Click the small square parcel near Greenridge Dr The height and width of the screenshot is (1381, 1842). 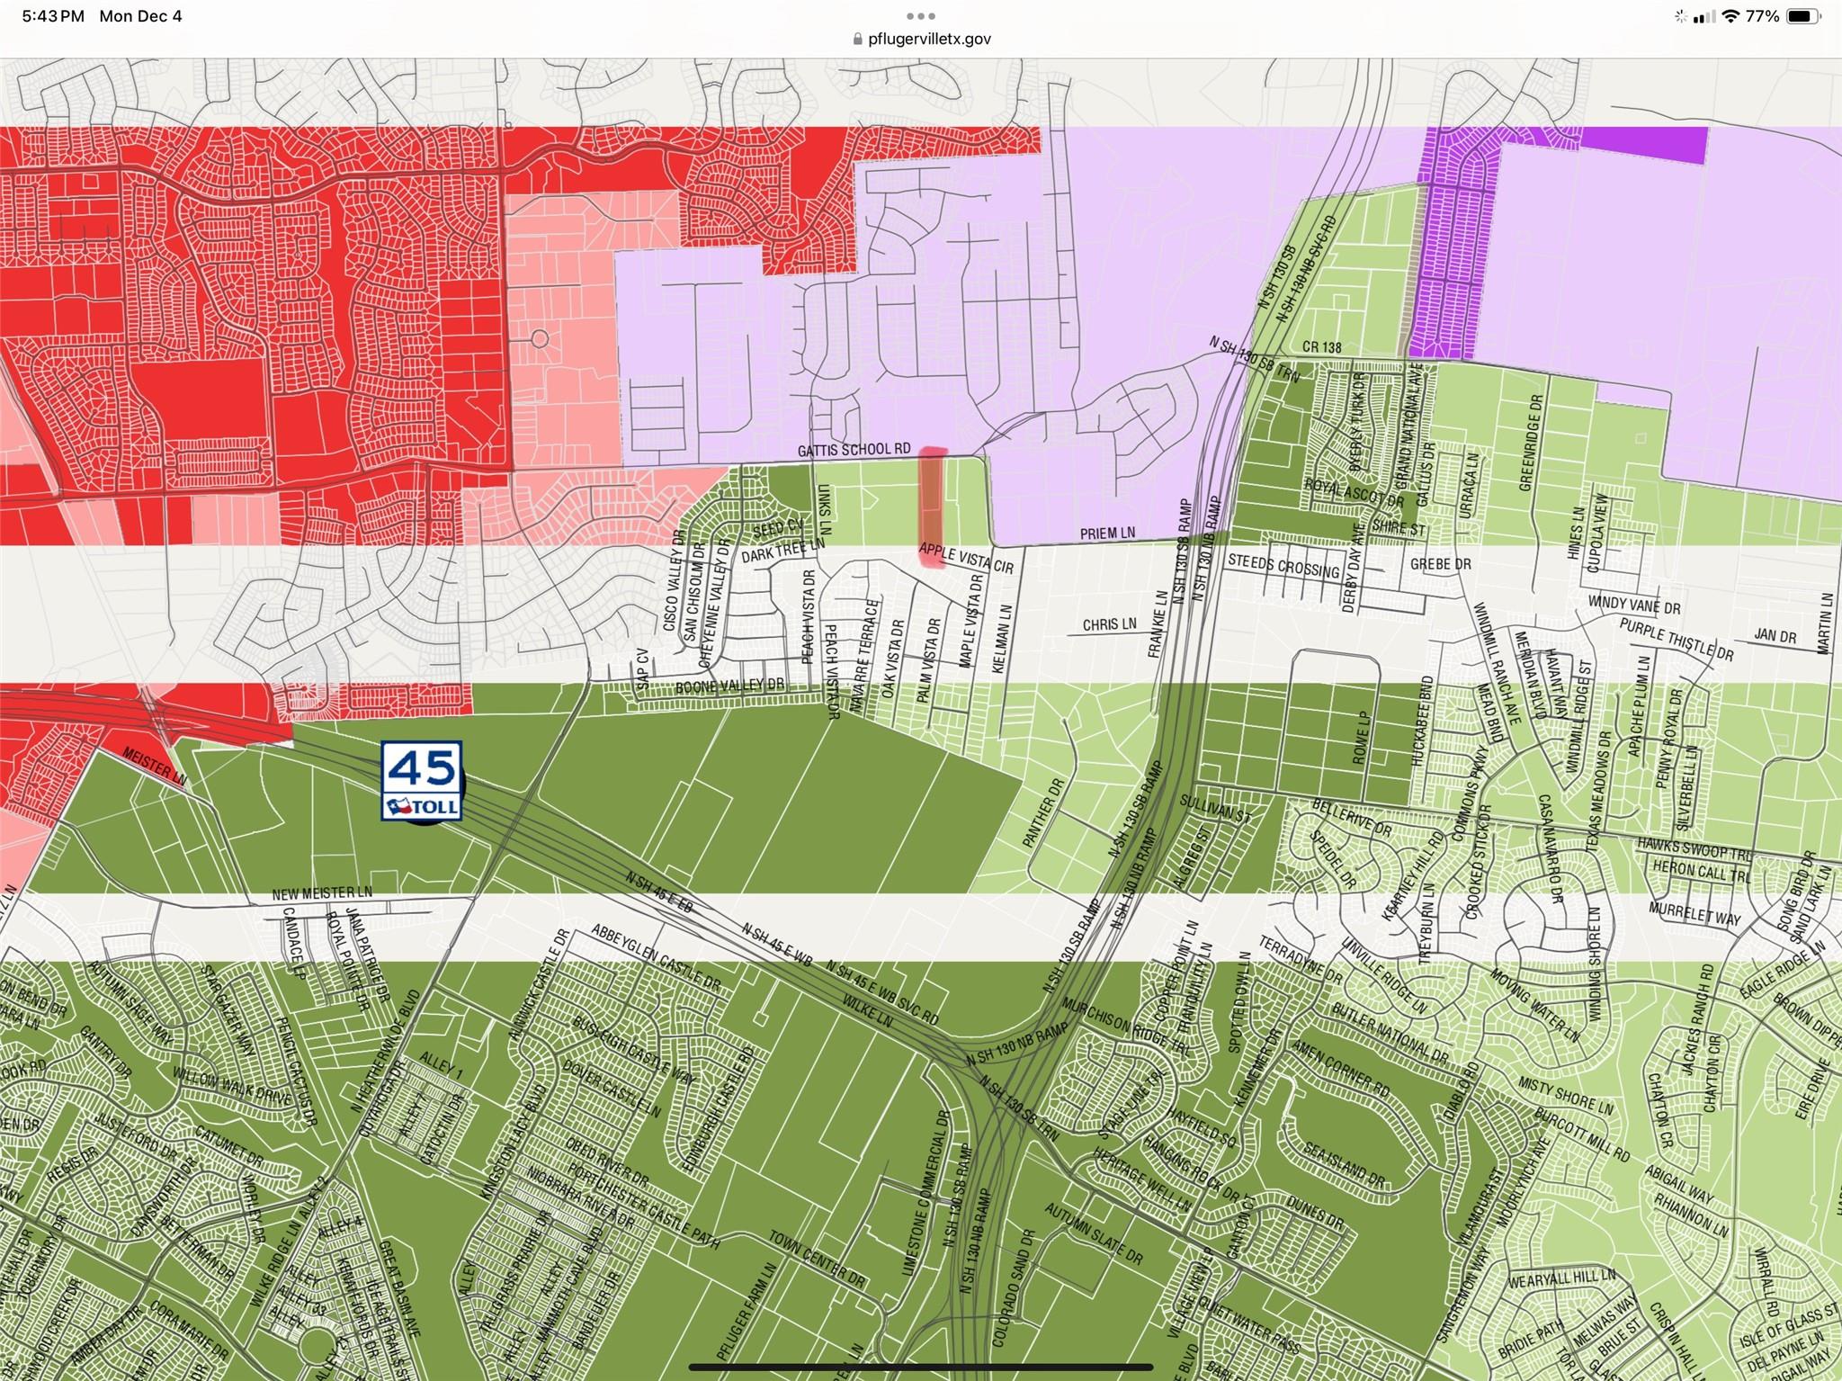coord(1641,439)
